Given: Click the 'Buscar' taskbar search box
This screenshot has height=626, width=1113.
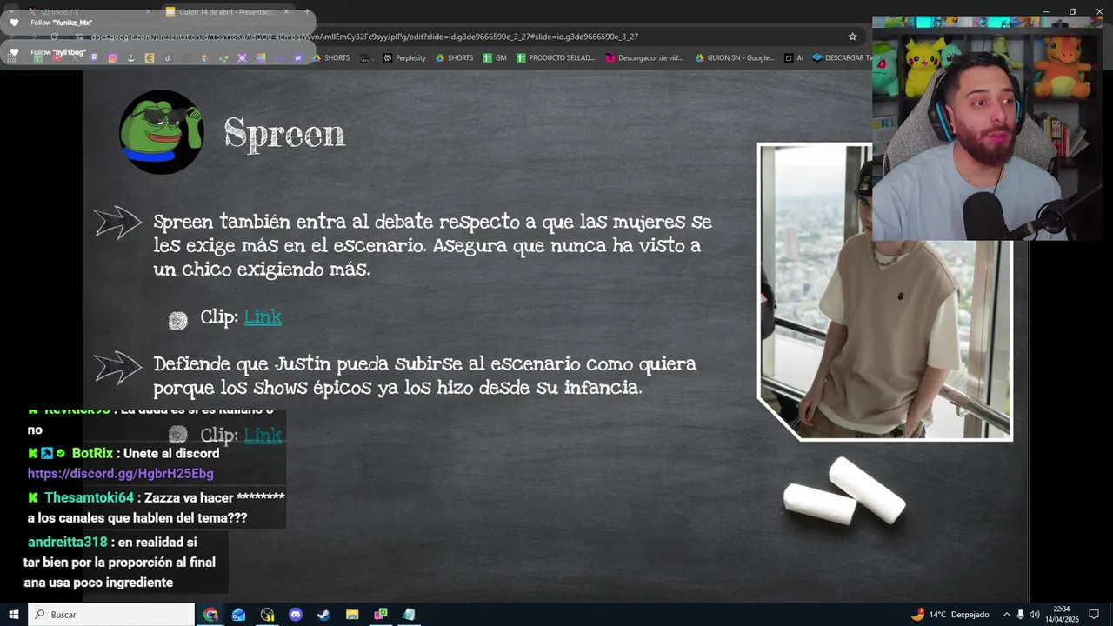Looking at the screenshot, I should (x=112, y=615).
